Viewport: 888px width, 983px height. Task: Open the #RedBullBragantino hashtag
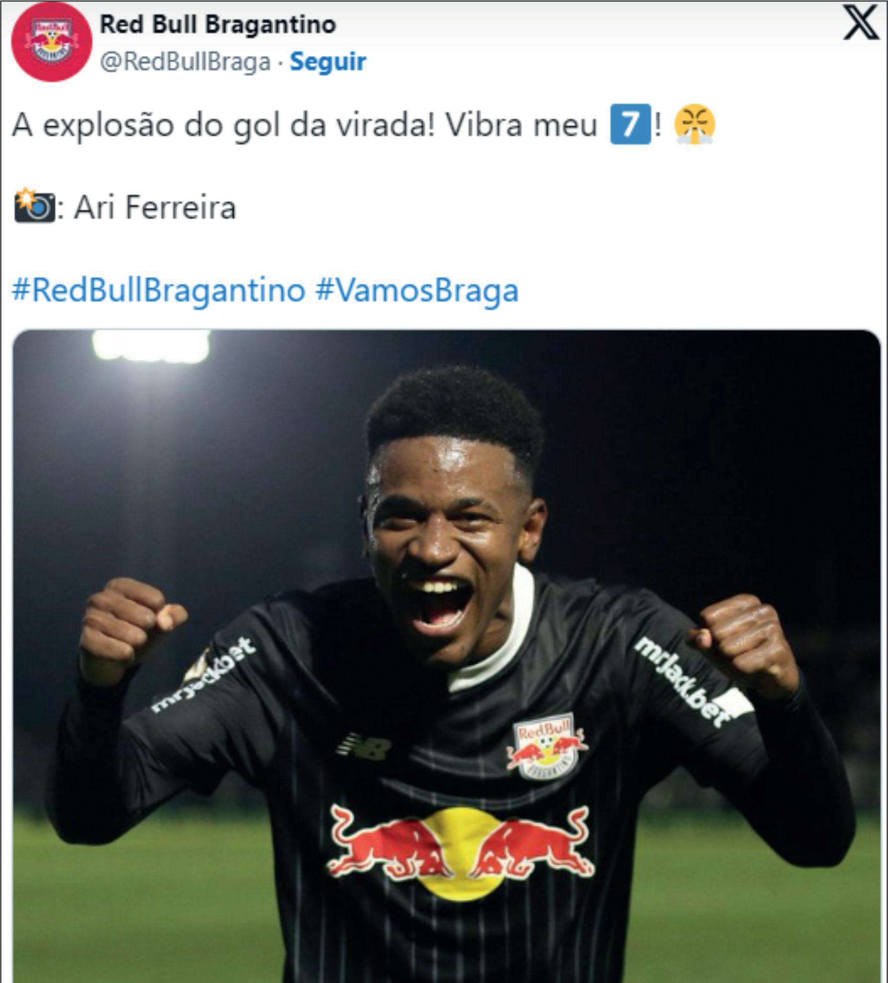(158, 290)
